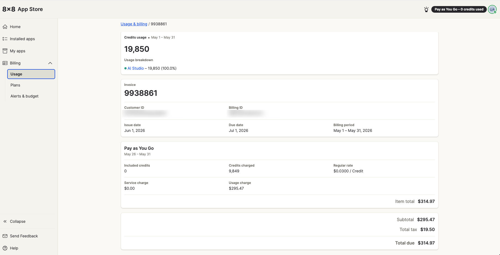
Task: Click the due date Jul 1, 2026
Action: click(239, 131)
